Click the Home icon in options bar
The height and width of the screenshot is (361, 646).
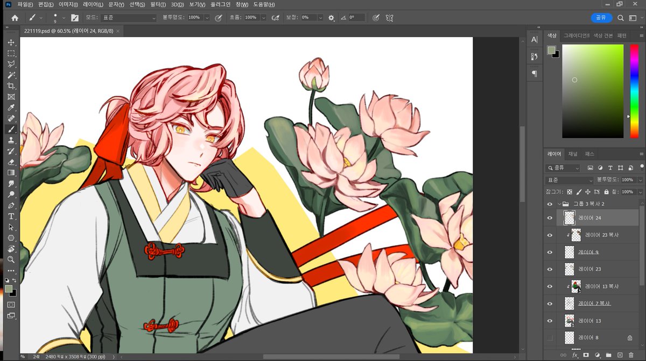click(15, 18)
